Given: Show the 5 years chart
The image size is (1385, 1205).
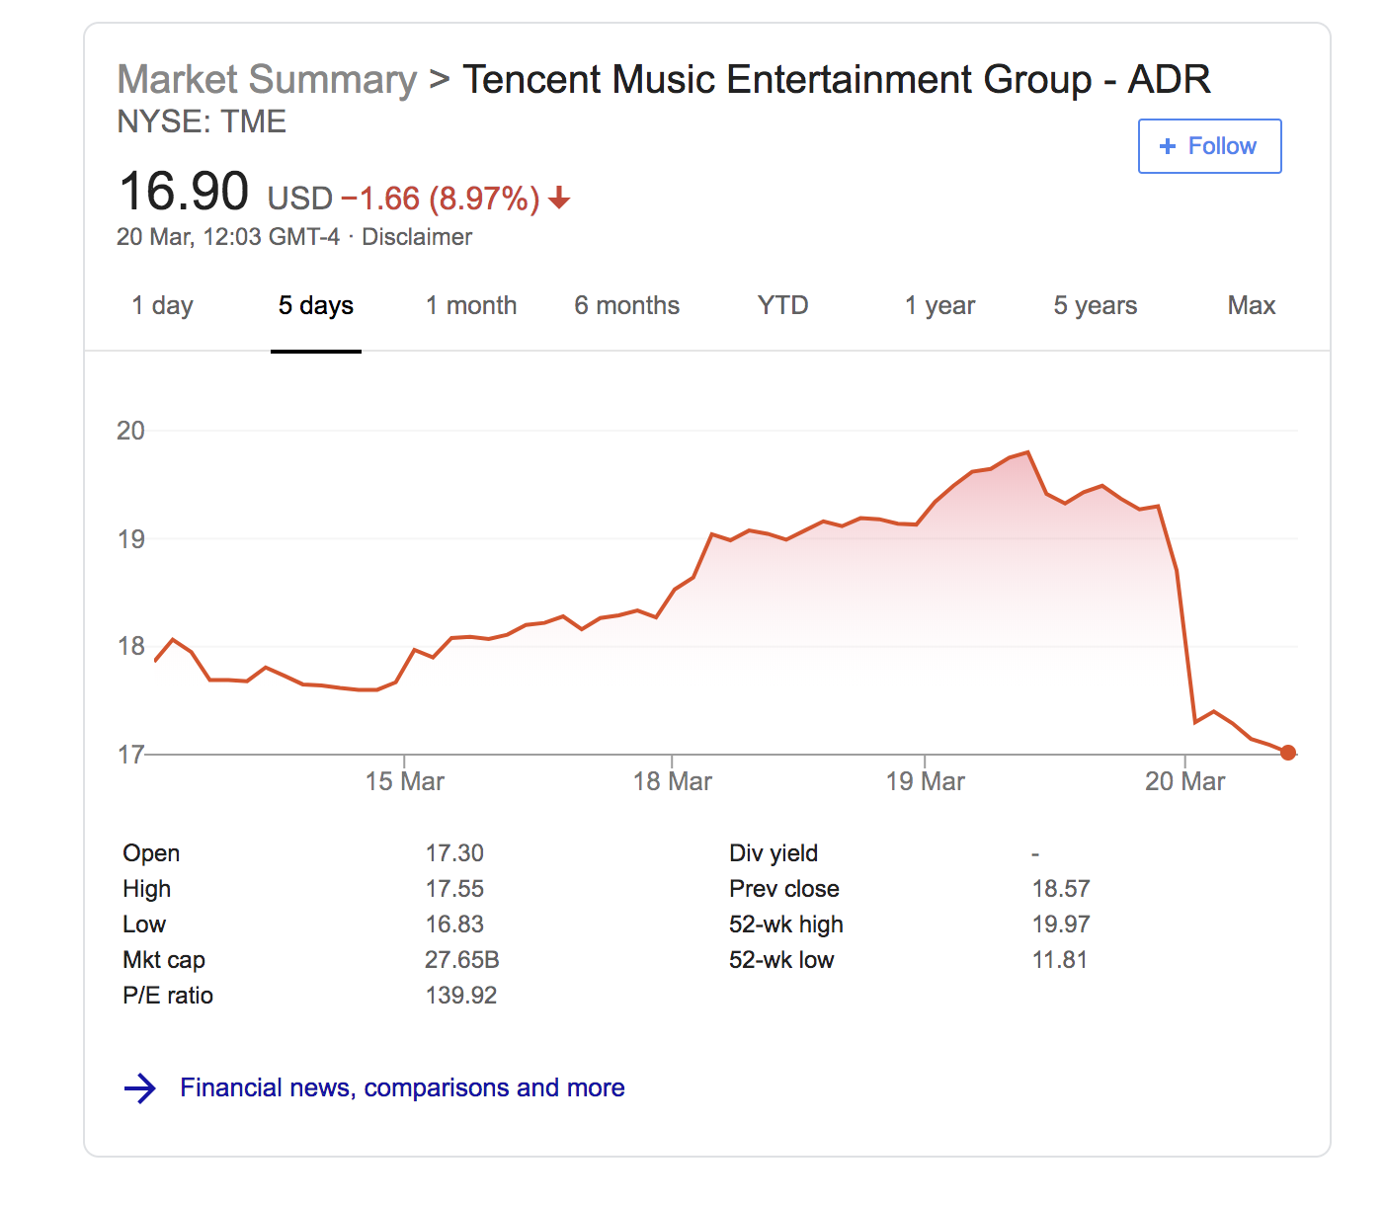Looking at the screenshot, I should 1095,306.
